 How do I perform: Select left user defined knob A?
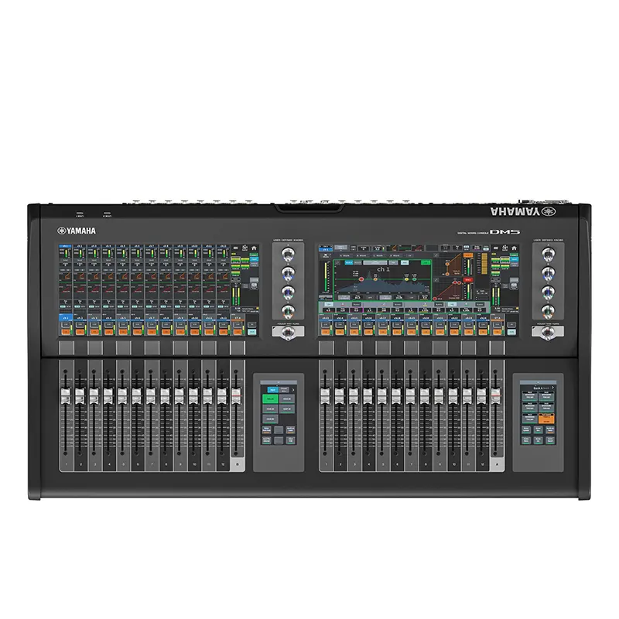(x=288, y=255)
